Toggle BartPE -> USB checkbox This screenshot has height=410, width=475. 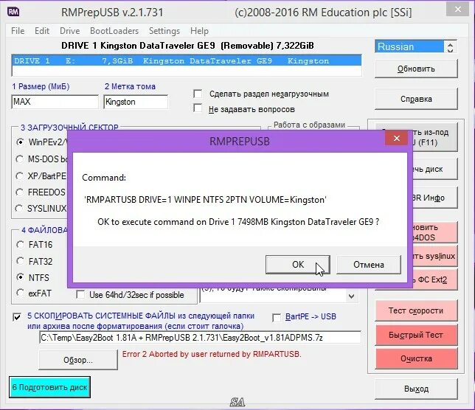pos(277,318)
